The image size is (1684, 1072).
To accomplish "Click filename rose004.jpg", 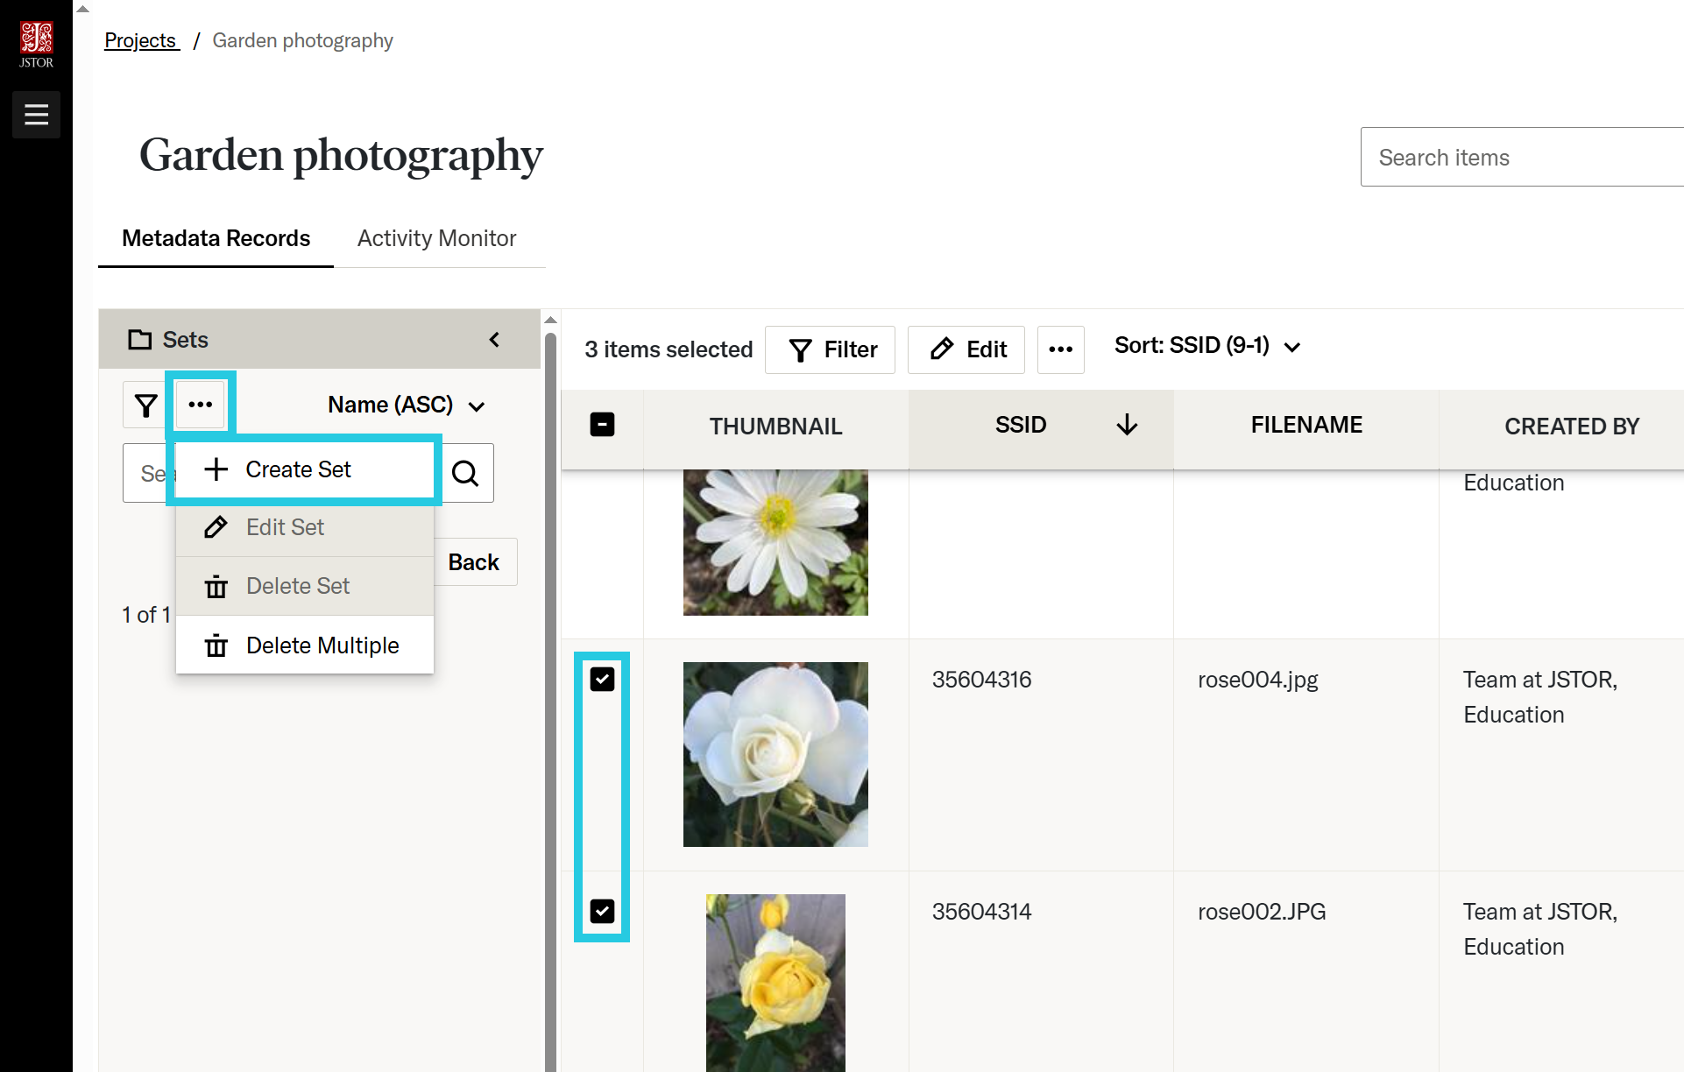I will 1257,680.
